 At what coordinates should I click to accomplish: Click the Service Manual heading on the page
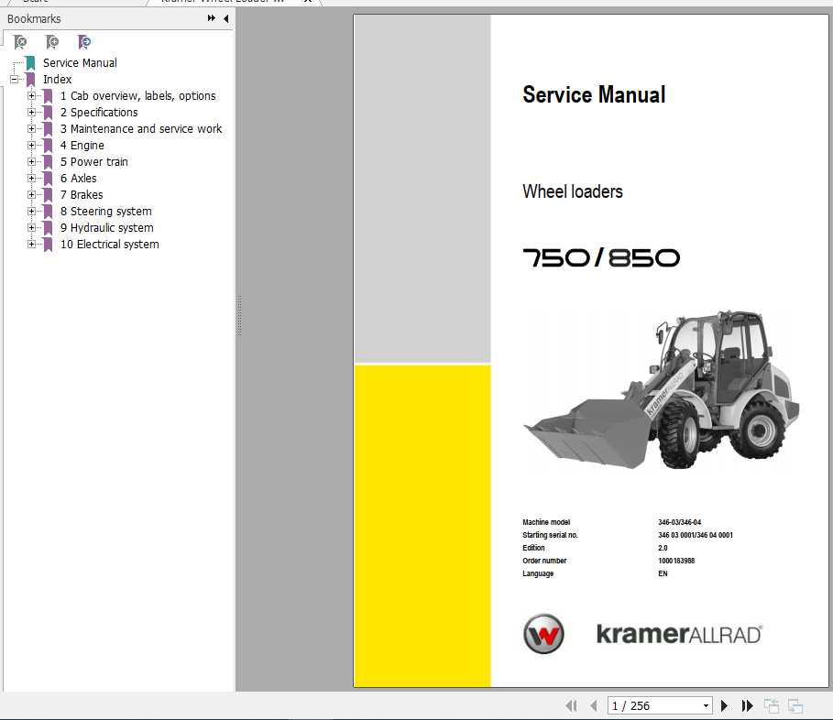(x=594, y=94)
